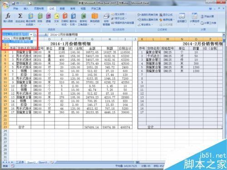Open the Name Manager (名称管理器)

point(106,19)
